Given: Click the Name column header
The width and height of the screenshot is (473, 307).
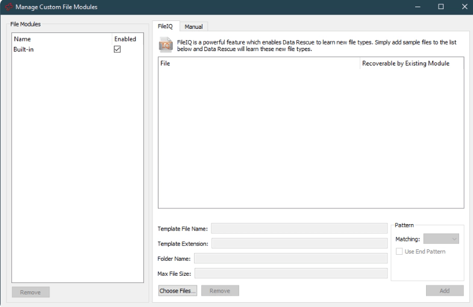Looking at the screenshot, I should click(62, 39).
